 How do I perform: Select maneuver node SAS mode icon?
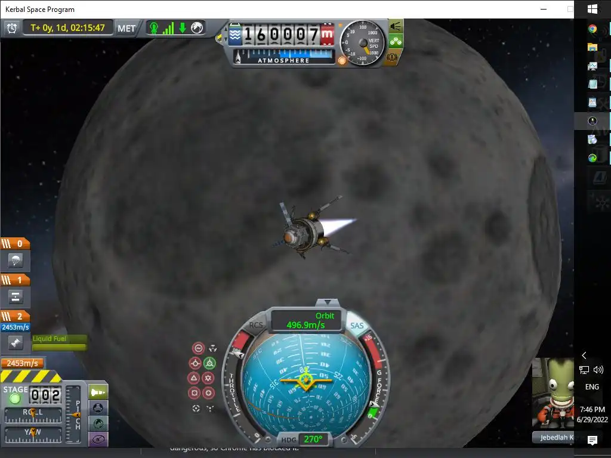[213, 348]
